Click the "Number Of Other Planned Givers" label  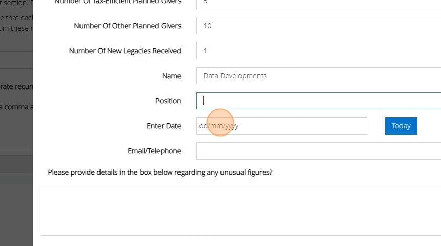[127, 26]
